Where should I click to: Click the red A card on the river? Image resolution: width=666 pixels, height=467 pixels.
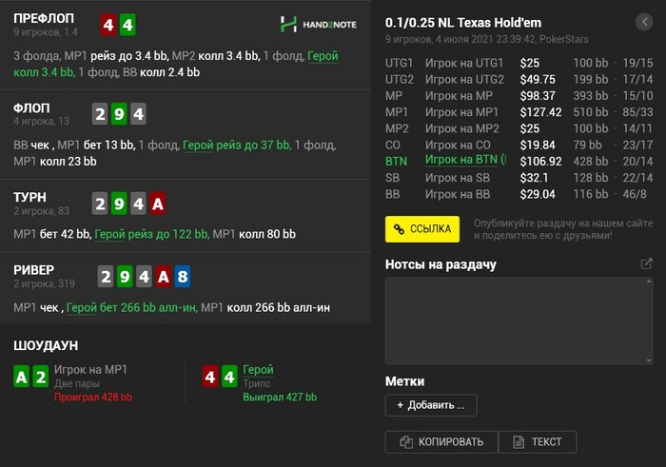tap(163, 277)
